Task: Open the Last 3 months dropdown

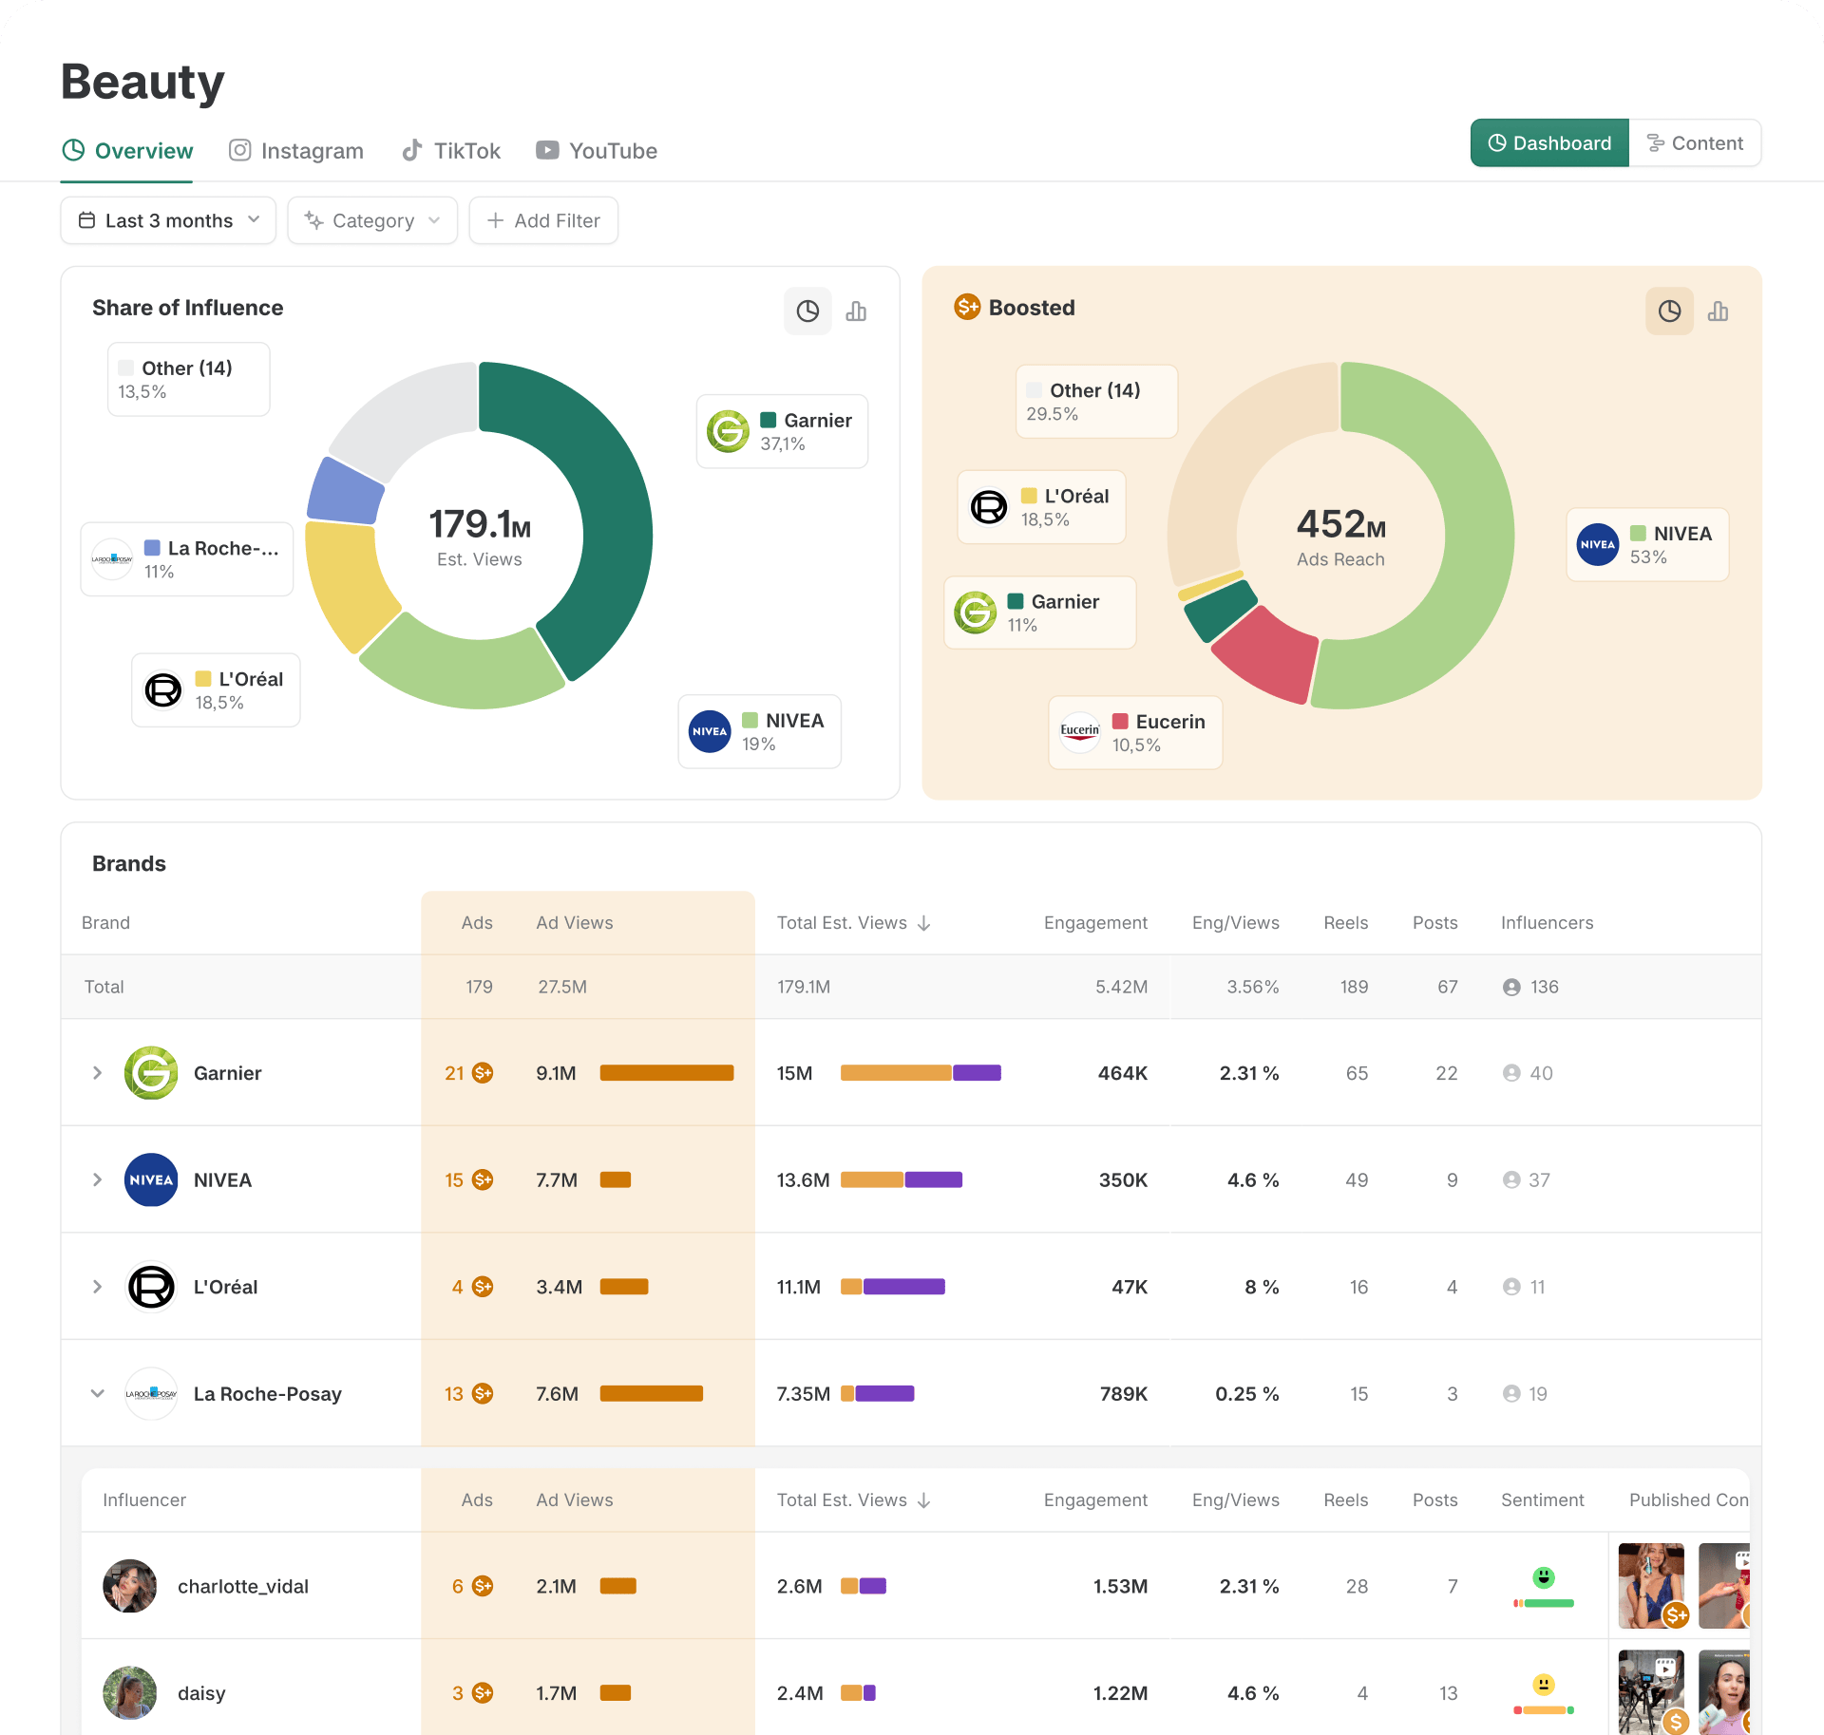Action: pos(168,220)
